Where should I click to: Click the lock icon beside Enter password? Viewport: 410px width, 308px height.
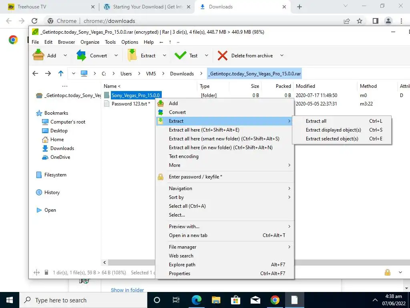[x=160, y=177]
